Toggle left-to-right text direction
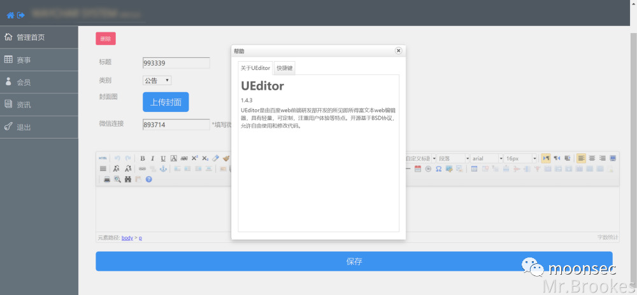This screenshot has height=295, width=637. click(546, 158)
